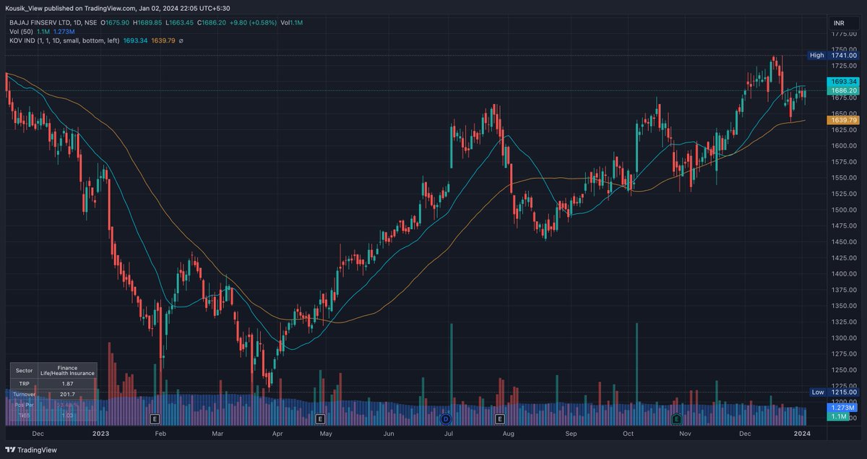Click the 1686.20 last price tag

[844, 91]
